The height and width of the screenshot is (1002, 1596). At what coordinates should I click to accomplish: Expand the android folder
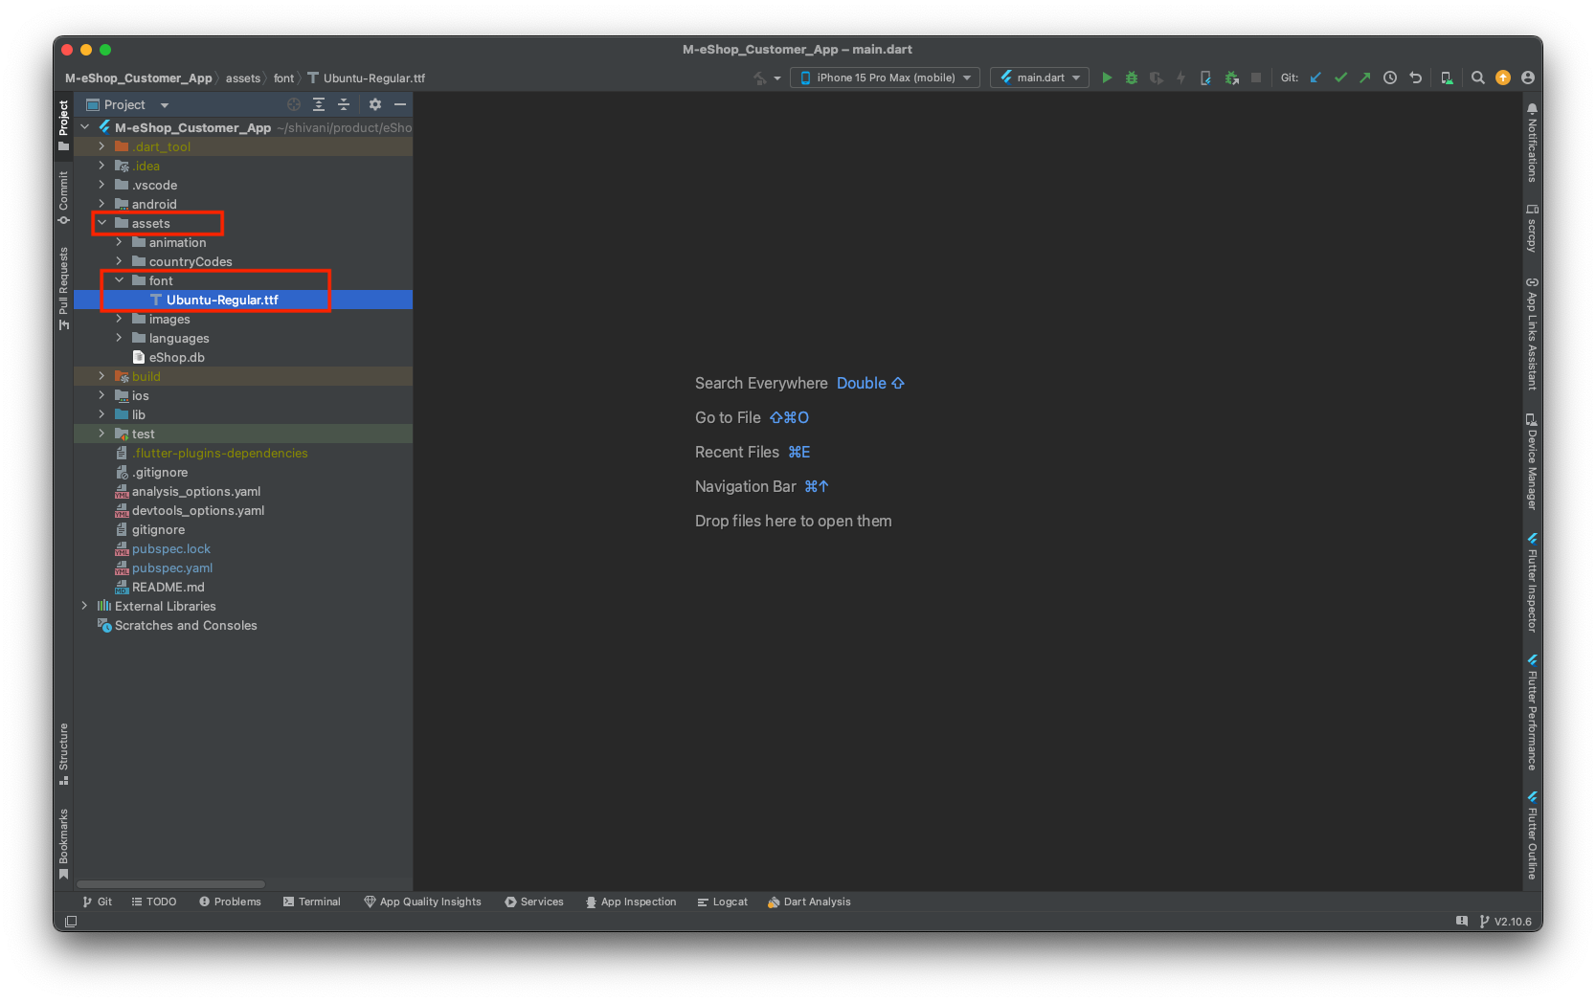pyautogui.click(x=101, y=204)
